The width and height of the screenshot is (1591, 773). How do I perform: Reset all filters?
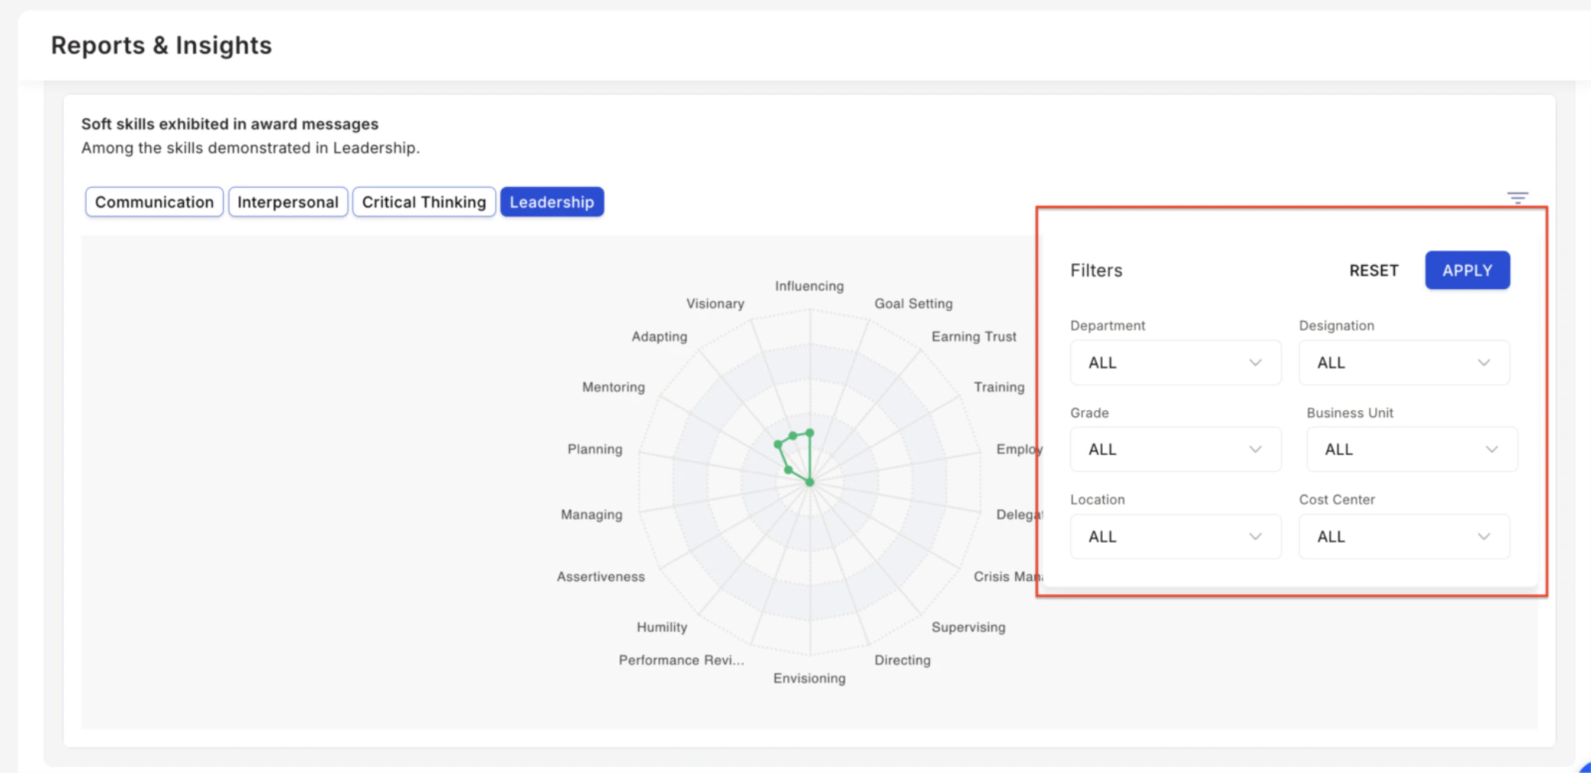tap(1374, 271)
